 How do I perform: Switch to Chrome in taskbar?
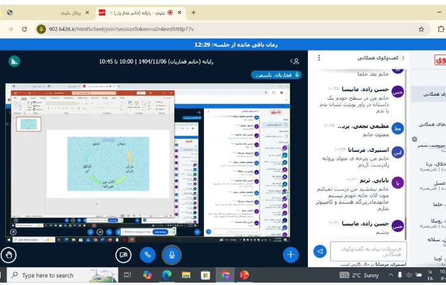pos(225,275)
